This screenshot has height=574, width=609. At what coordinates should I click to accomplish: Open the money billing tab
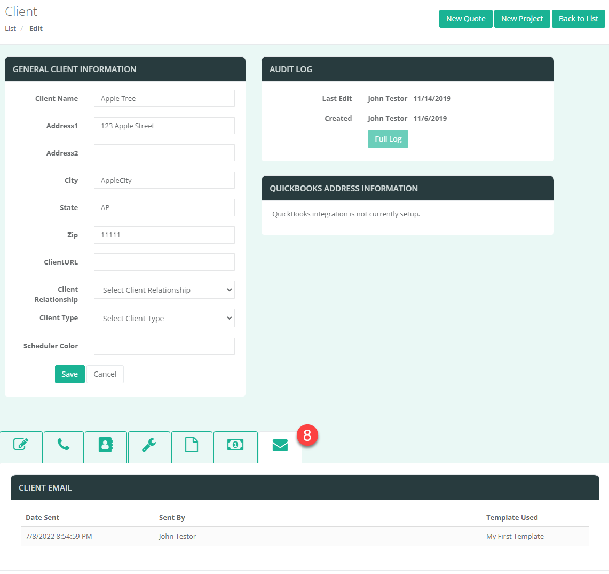(235, 446)
